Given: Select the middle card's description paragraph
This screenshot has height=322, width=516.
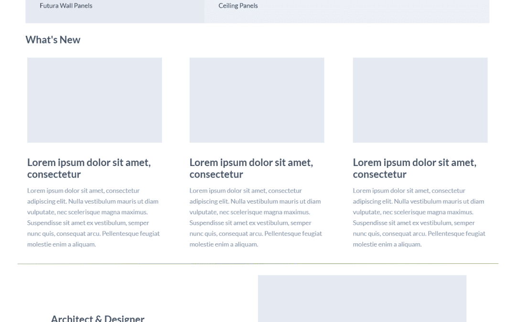Looking at the screenshot, I should (256, 217).
